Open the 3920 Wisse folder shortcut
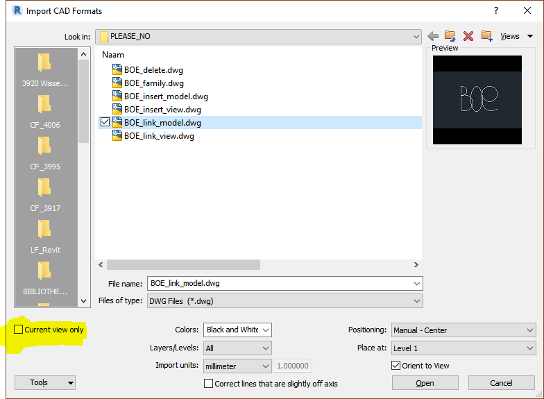 (x=44, y=69)
